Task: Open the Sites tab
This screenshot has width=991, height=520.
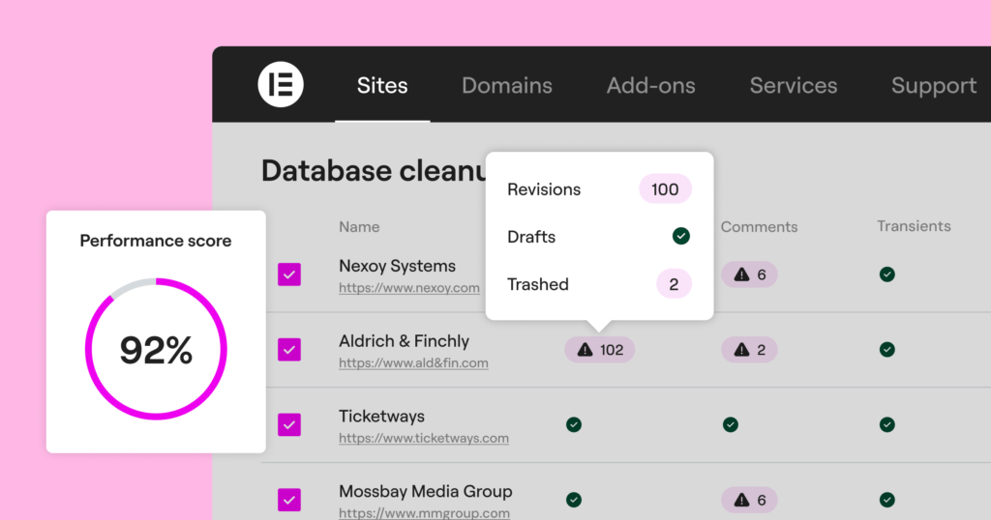Action: (382, 85)
